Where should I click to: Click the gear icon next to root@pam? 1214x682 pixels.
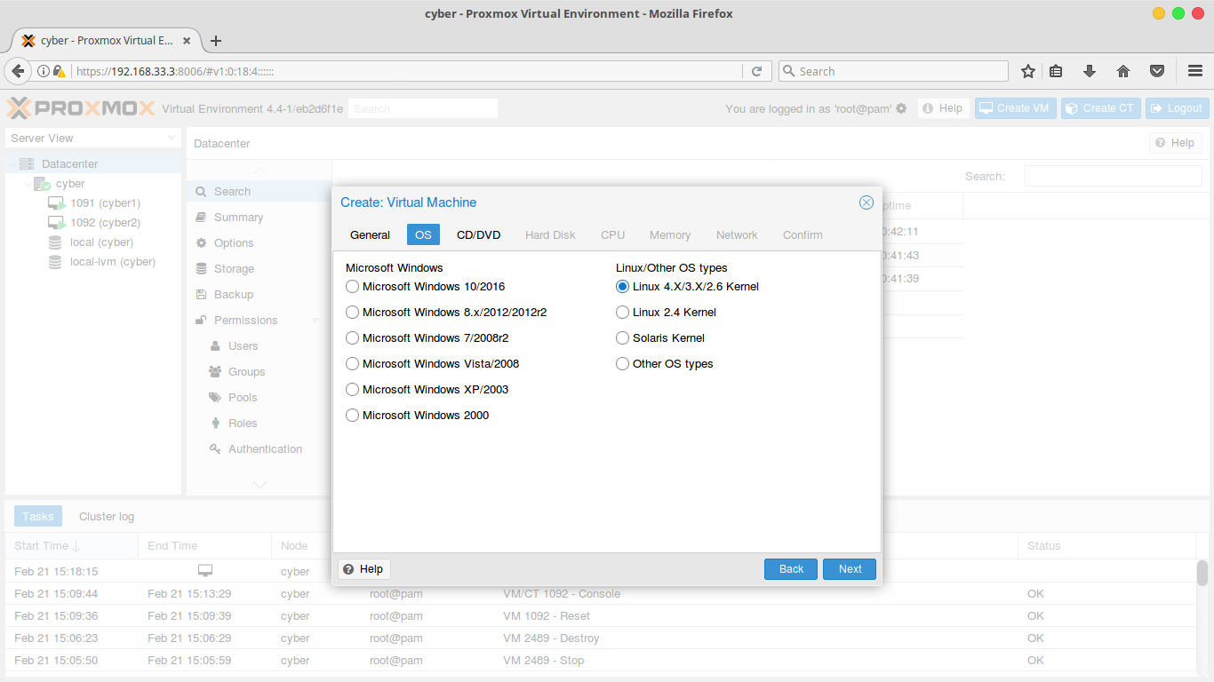(901, 108)
